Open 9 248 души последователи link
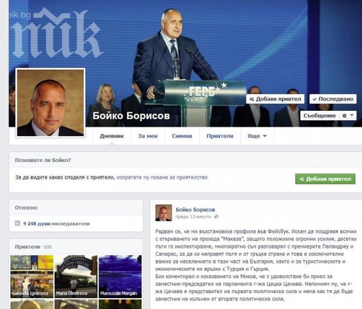Image resolution: width=362 pixels, height=309 pixels. (x=56, y=223)
